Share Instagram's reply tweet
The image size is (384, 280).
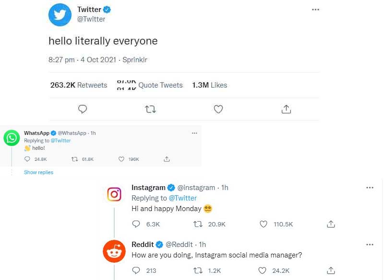[331, 224]
